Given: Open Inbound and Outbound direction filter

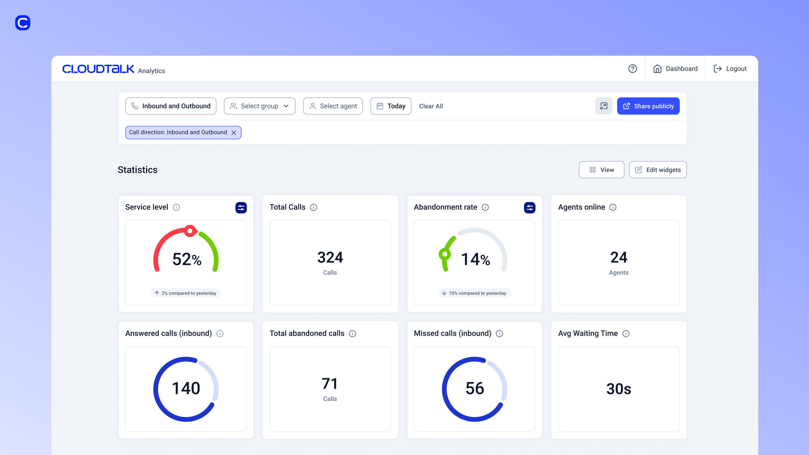Looking at the screenshot, I should click(171, 106).
